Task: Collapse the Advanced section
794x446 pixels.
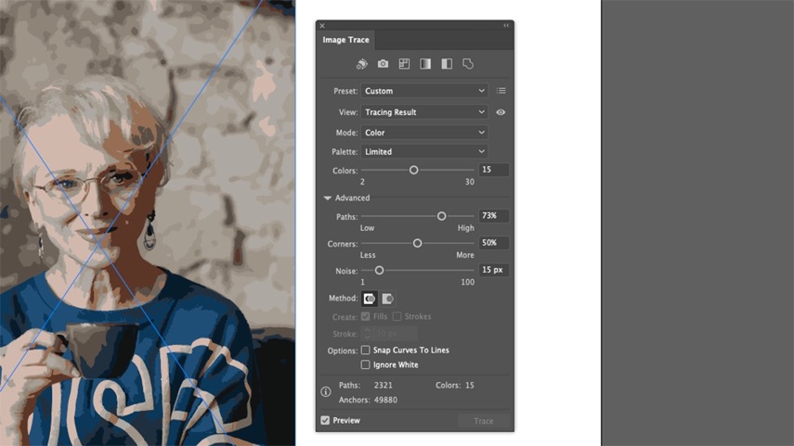Action: [328, 198]
